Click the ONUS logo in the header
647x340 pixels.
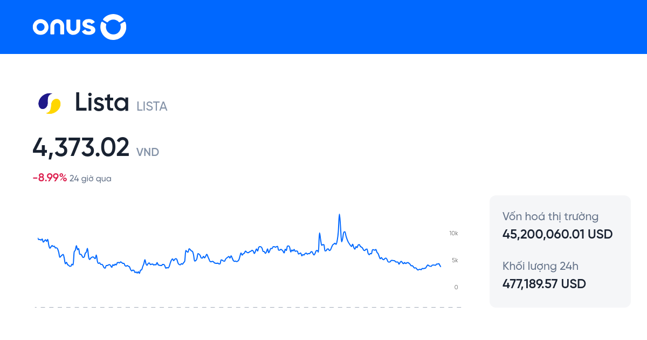coord(79,27)
